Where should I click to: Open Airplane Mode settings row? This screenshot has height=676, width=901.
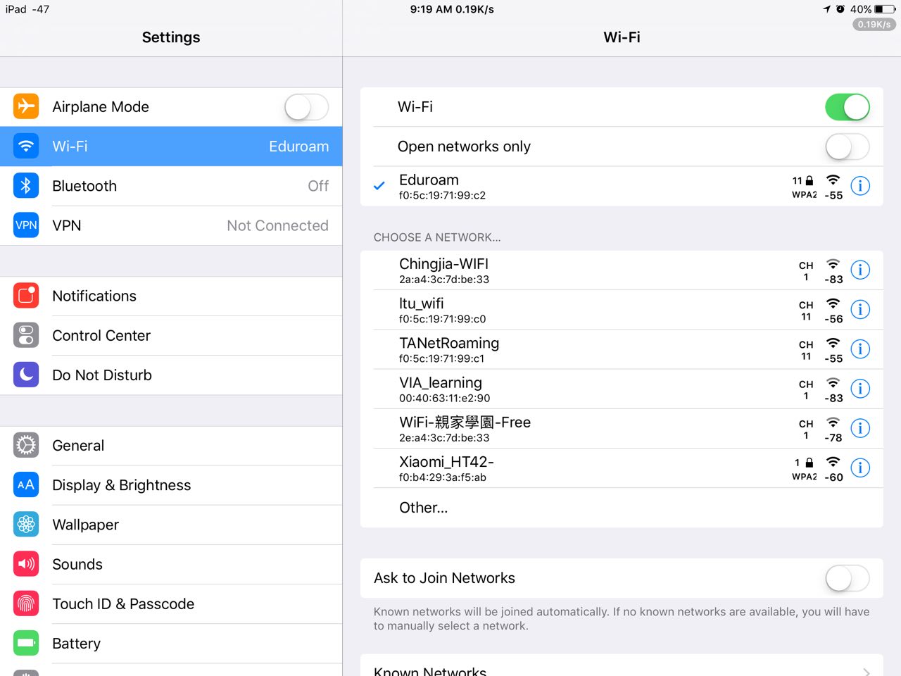[x=171, y=107]
